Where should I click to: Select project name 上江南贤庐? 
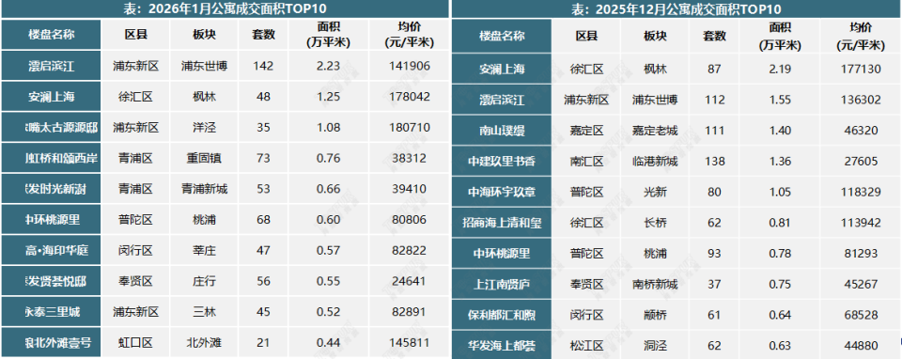point(502,284)
